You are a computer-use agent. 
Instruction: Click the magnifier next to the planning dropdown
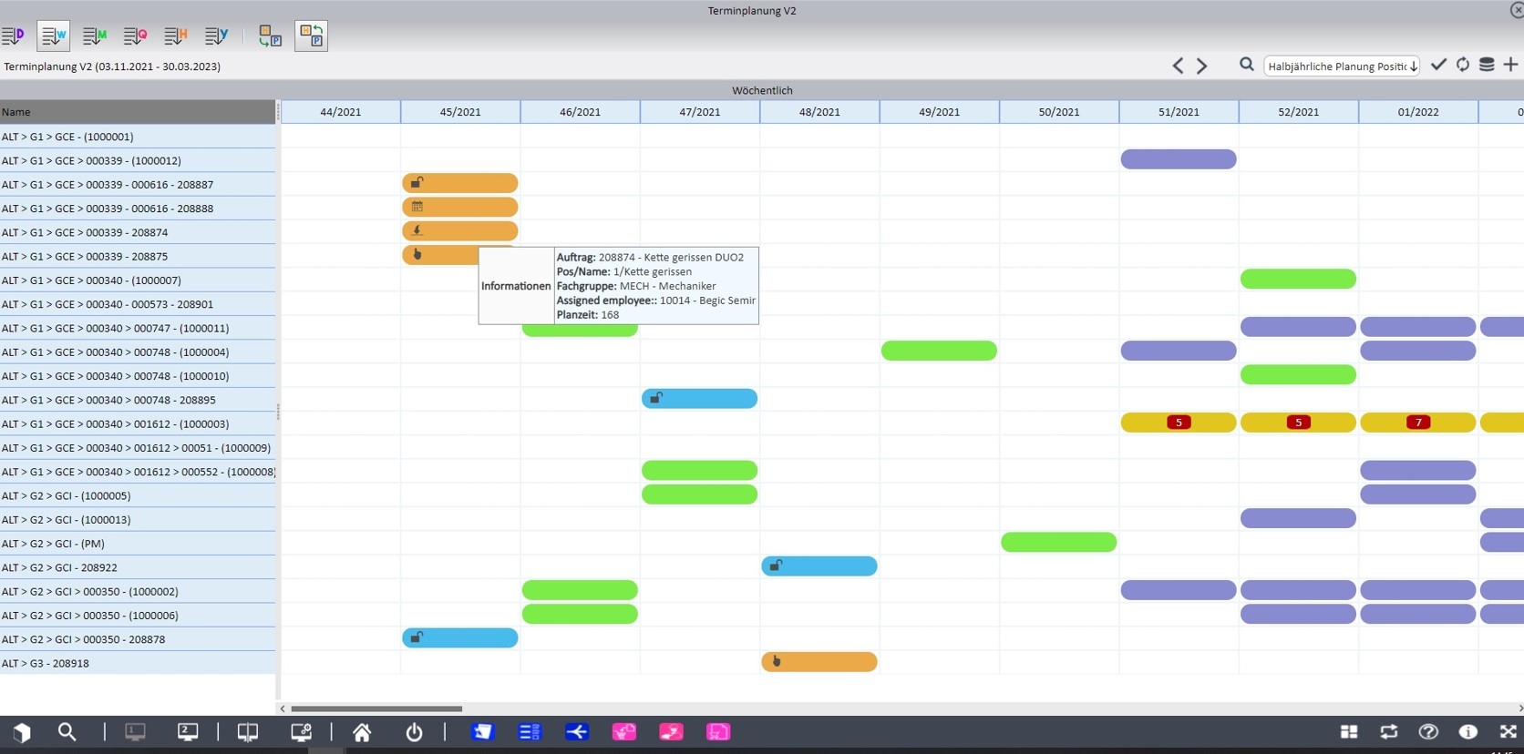pos(1246,65)
